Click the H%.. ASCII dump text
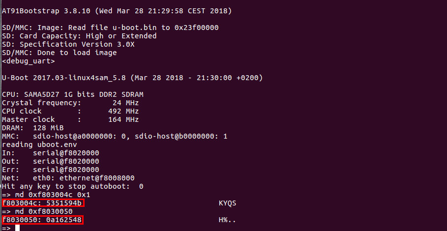This screenshot has width=447, height=231. point(228,220)
